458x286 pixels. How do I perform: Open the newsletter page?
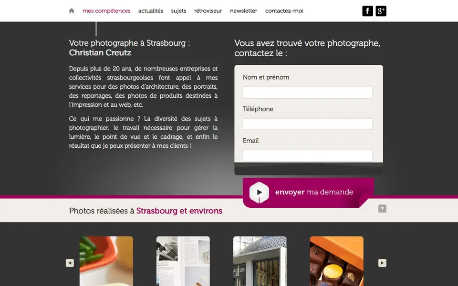coord(244,11)
